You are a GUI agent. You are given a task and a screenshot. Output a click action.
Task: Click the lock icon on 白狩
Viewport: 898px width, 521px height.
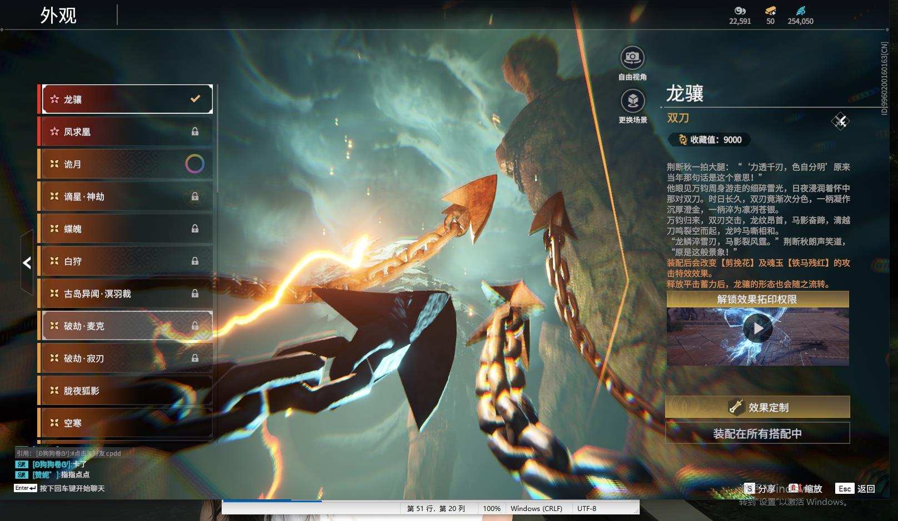click(195, 261)
